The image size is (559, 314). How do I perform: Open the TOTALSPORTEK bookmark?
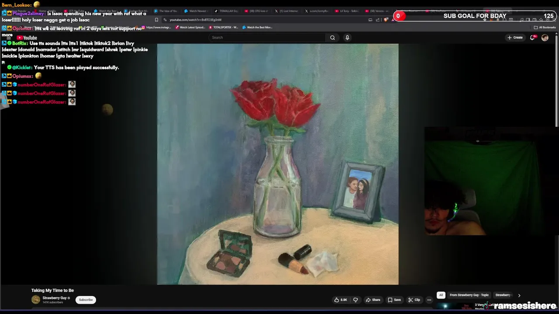[224, 27]
